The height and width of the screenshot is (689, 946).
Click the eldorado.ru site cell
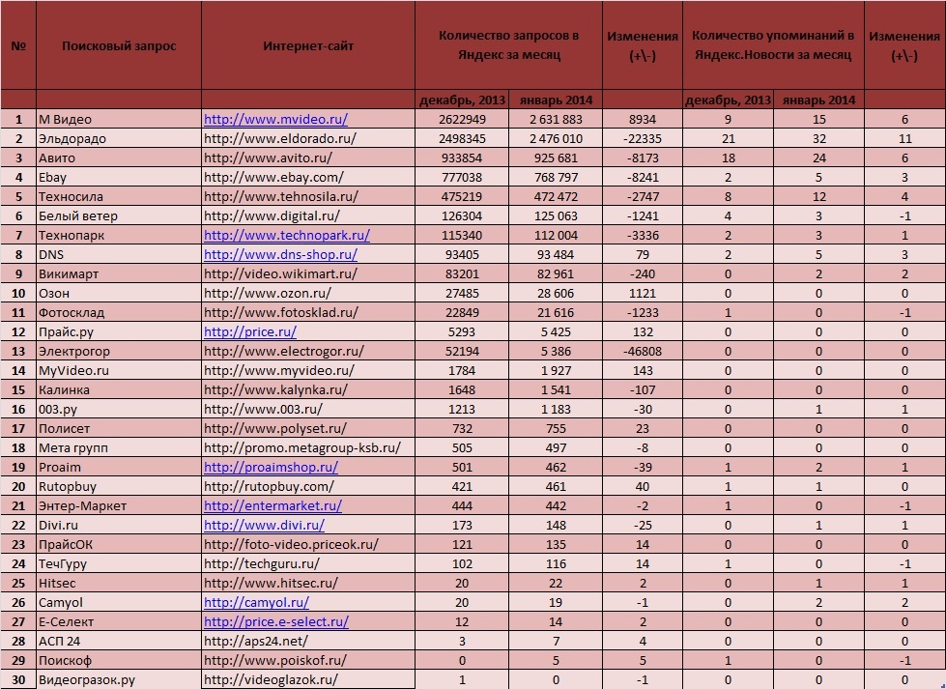tap(308, 139)
